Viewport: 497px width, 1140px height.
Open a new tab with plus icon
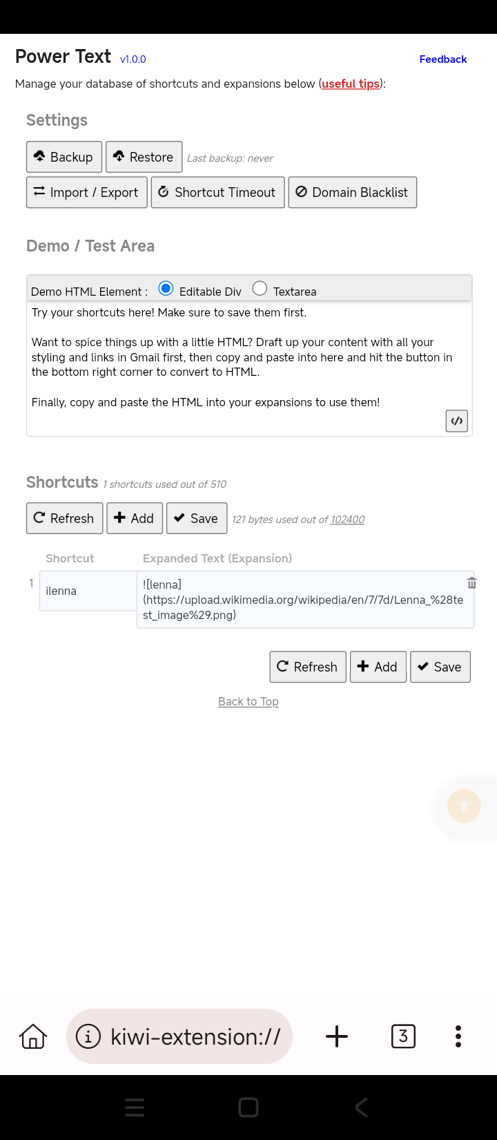pyautogui.click(x=337, y=1036)
